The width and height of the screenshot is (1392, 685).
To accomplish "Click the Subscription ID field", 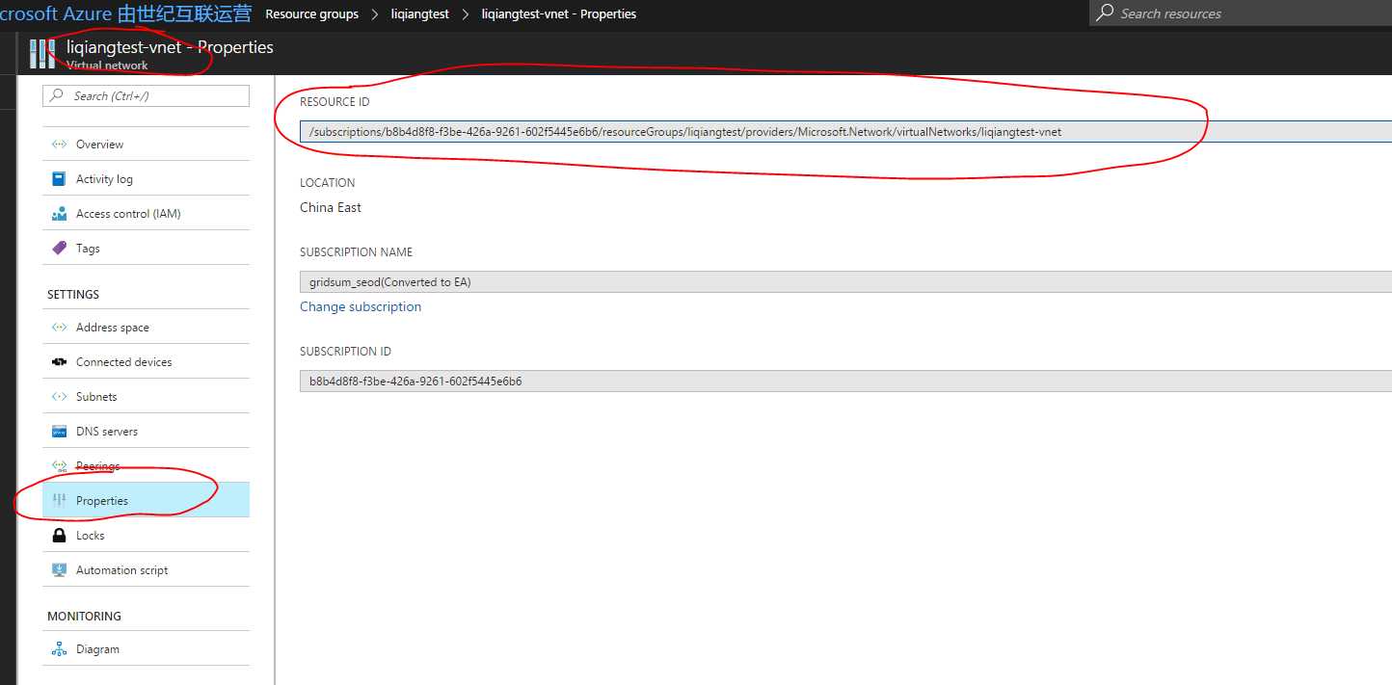I will coord(845,381).
